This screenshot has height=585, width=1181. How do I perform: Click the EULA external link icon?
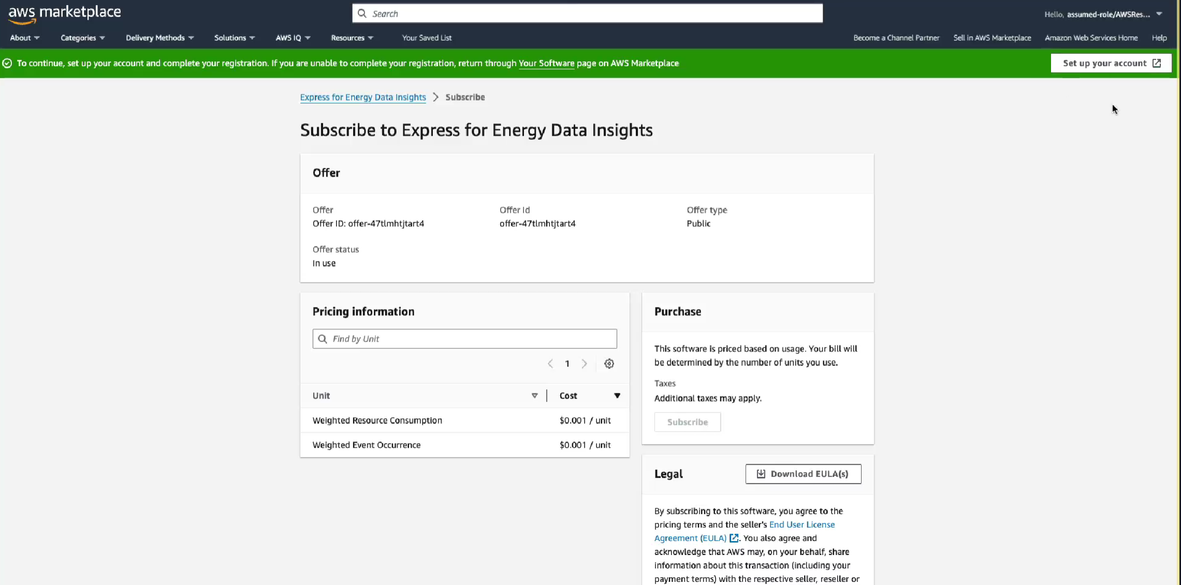click(734, 538)
